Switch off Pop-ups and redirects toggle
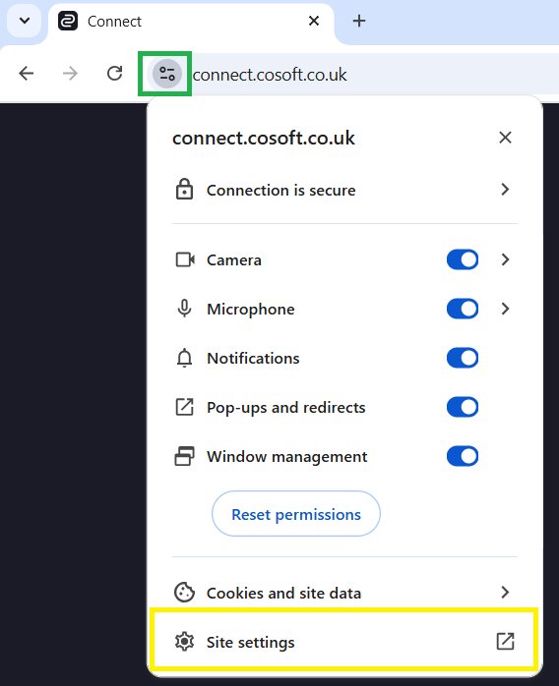Screen dimensions: 559x686 point(463,407)
